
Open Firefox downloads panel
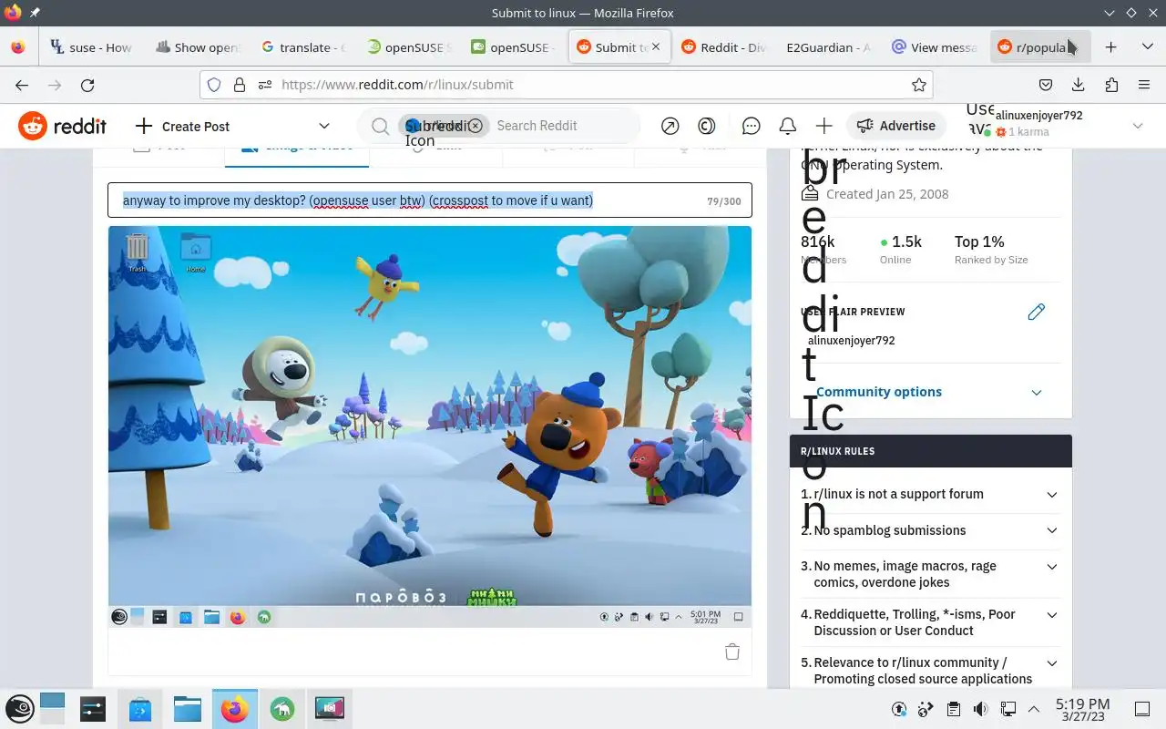pos(1079,85)
